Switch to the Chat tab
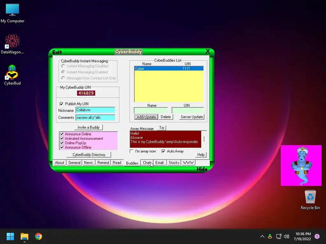This screenshot has width=326, height=244. click(146, 163)
